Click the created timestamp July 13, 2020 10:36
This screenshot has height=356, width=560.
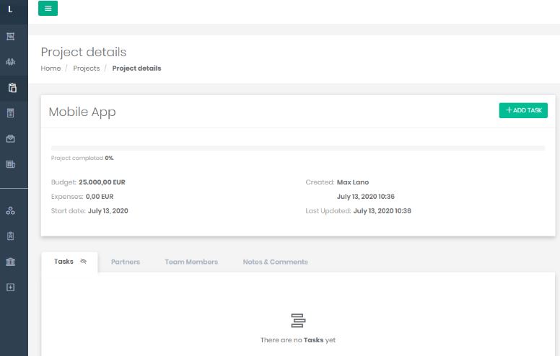tap(366, 197)
